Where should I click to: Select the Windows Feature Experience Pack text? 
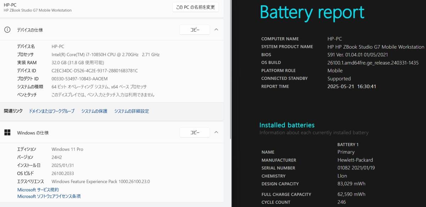100,181
